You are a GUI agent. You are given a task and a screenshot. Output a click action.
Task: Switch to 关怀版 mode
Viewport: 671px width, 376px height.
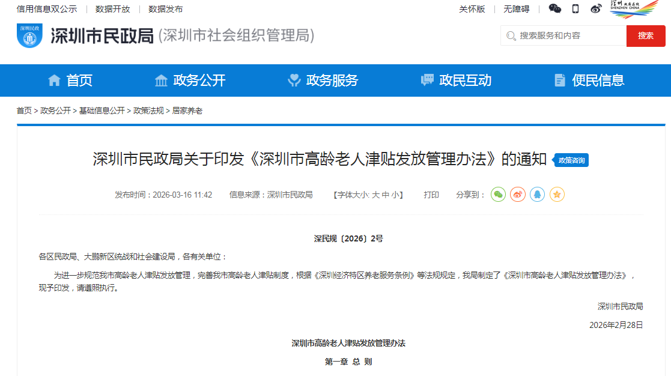(x=472, y=9)
